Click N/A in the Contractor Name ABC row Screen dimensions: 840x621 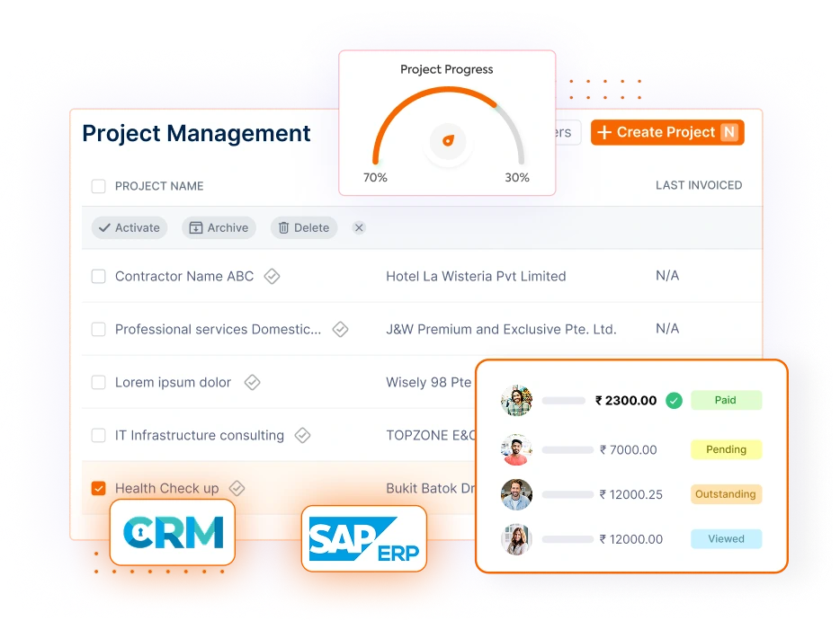click(x=667, y=276)
